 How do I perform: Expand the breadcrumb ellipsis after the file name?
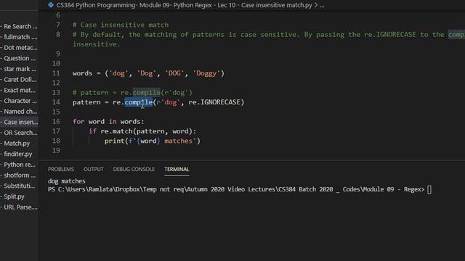322,5
